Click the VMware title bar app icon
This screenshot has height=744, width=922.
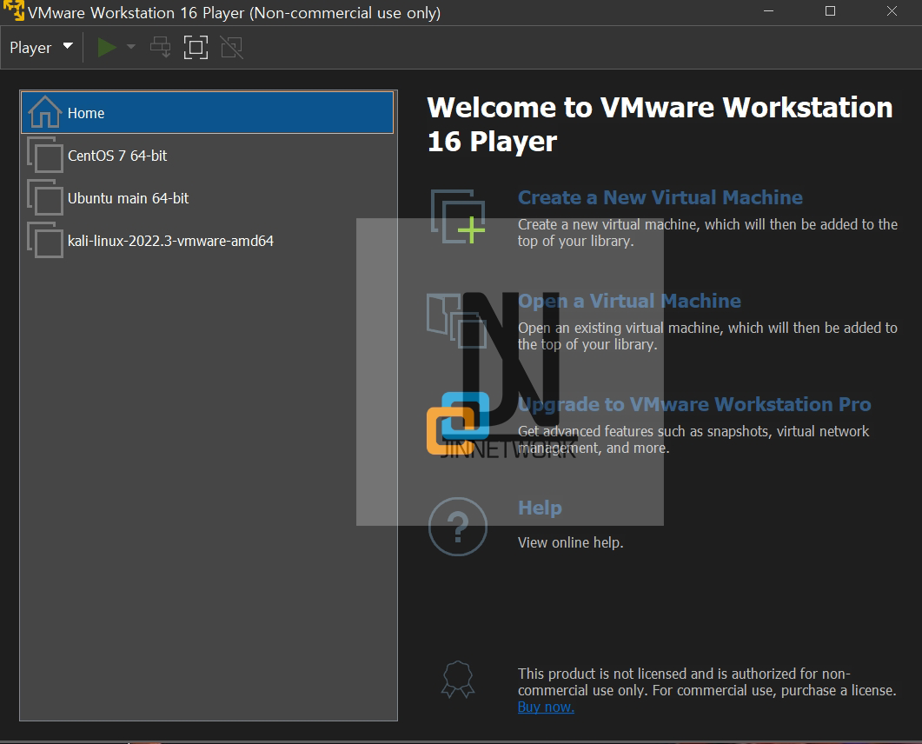click(x=13, y=10)
